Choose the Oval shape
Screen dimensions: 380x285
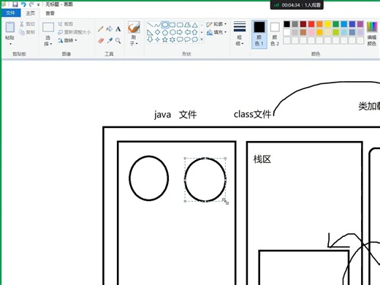point(165,25)
